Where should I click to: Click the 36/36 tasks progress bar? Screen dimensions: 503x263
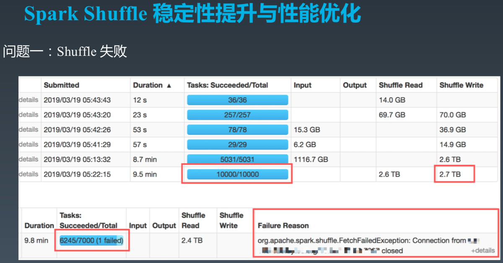tap(238, 100)
